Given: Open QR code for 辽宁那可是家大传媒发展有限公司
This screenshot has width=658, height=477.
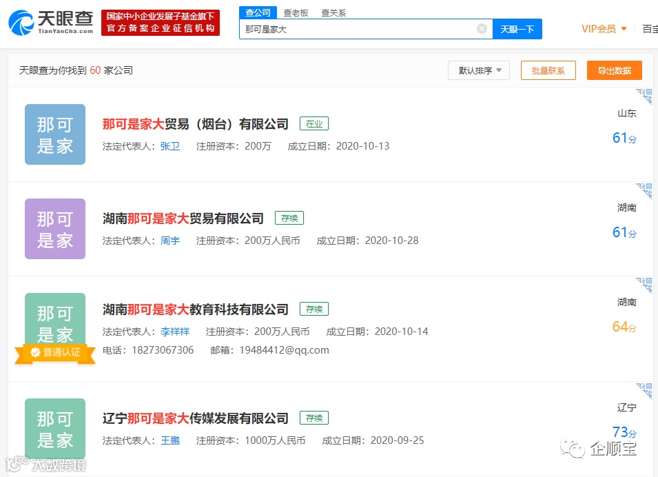Looking at the screenshot, I should (644, 391).
